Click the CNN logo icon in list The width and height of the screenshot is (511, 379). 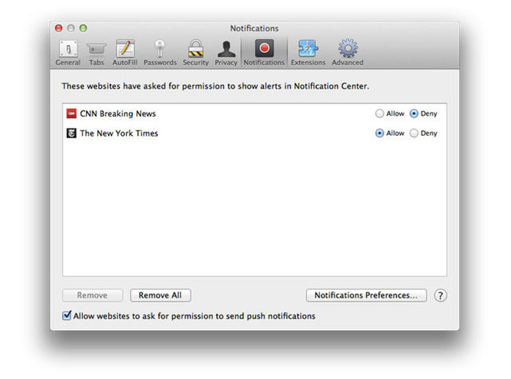point(71,113)
